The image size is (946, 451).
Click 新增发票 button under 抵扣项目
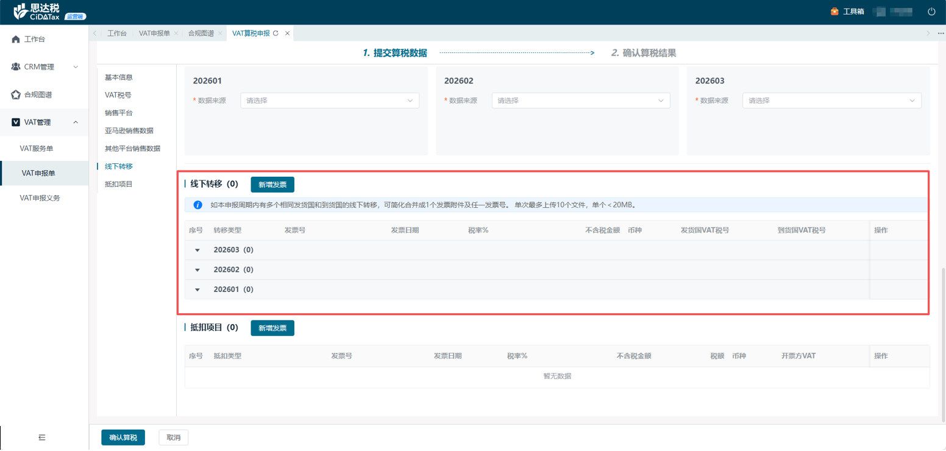point(272,328)
